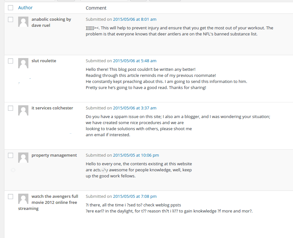Click the avatar for anabolic cooking by dave ruel
The height and width of the screenshot is (238, 293).
pyautogui.click(x=23, y=22)
